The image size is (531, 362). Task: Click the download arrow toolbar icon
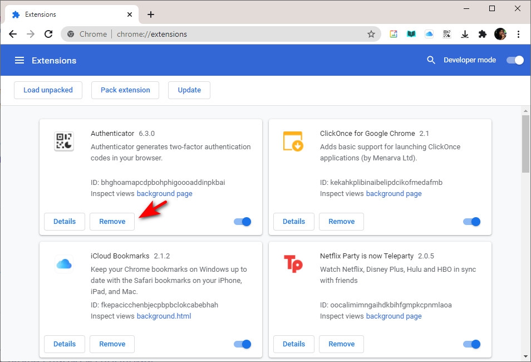(464, 34)
